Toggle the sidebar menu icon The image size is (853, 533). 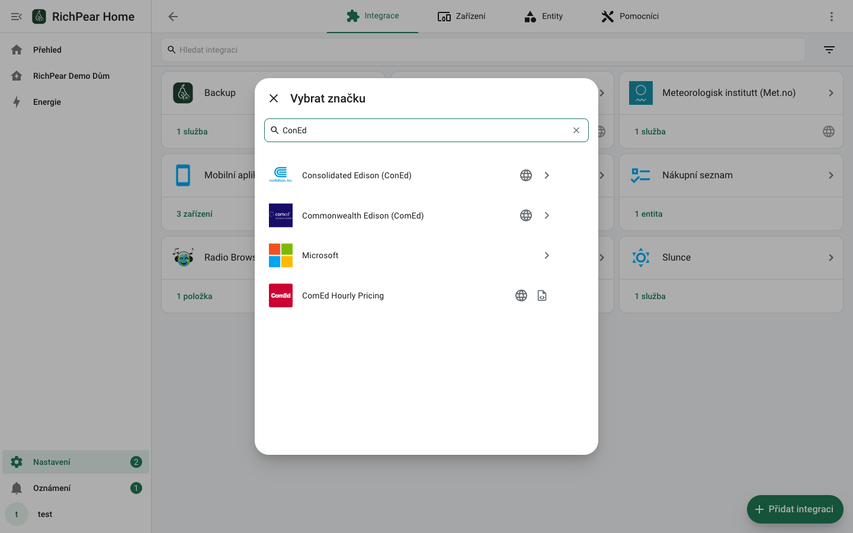click(17, 17)
